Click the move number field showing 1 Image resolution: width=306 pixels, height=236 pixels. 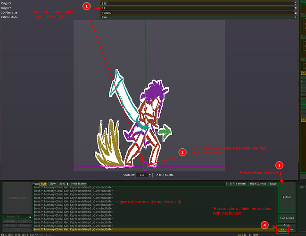pyautogui.click(x=22, y=217)
